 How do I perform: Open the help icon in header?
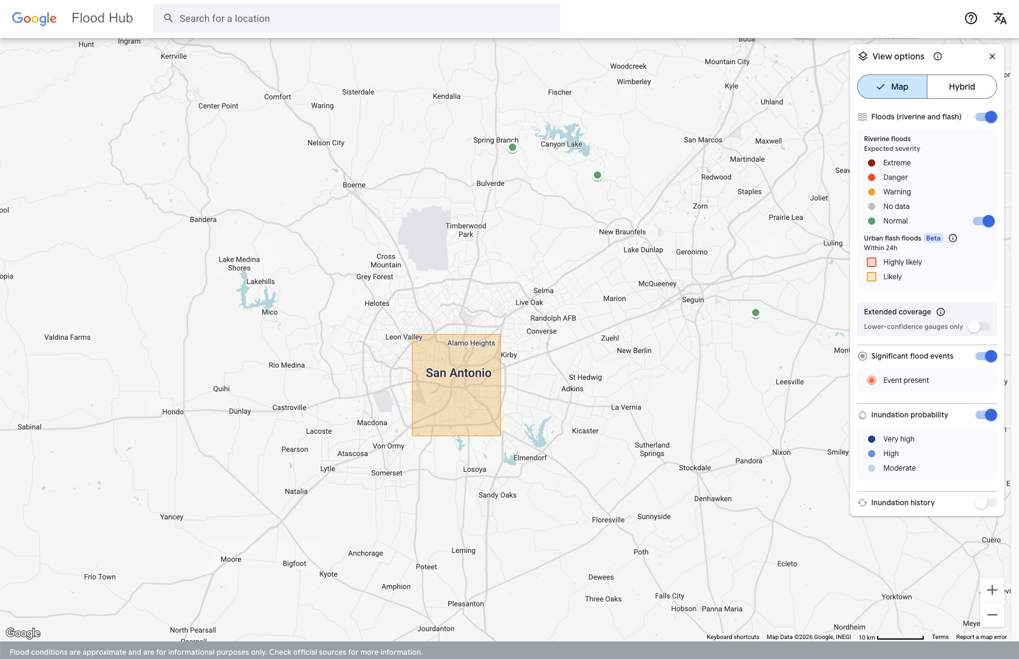click(x=970, y=18)
